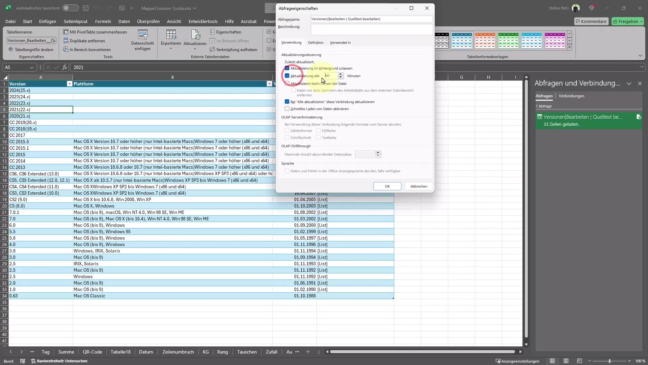648x365 pixels.
Task: Select the Versionen query entry in pane
Action: click(589, 120)
